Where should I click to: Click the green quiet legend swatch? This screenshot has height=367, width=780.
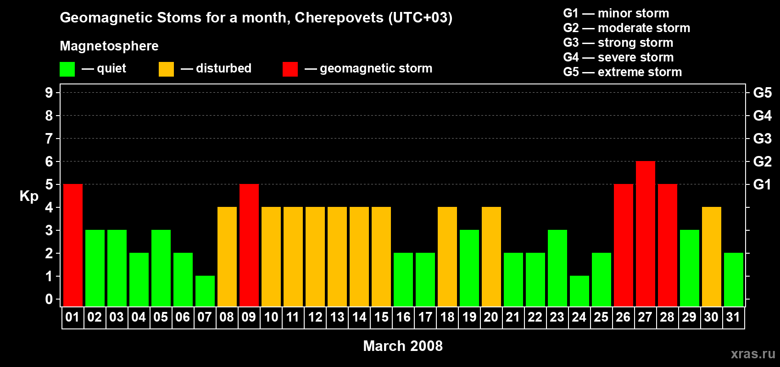(x=67, y=69)
